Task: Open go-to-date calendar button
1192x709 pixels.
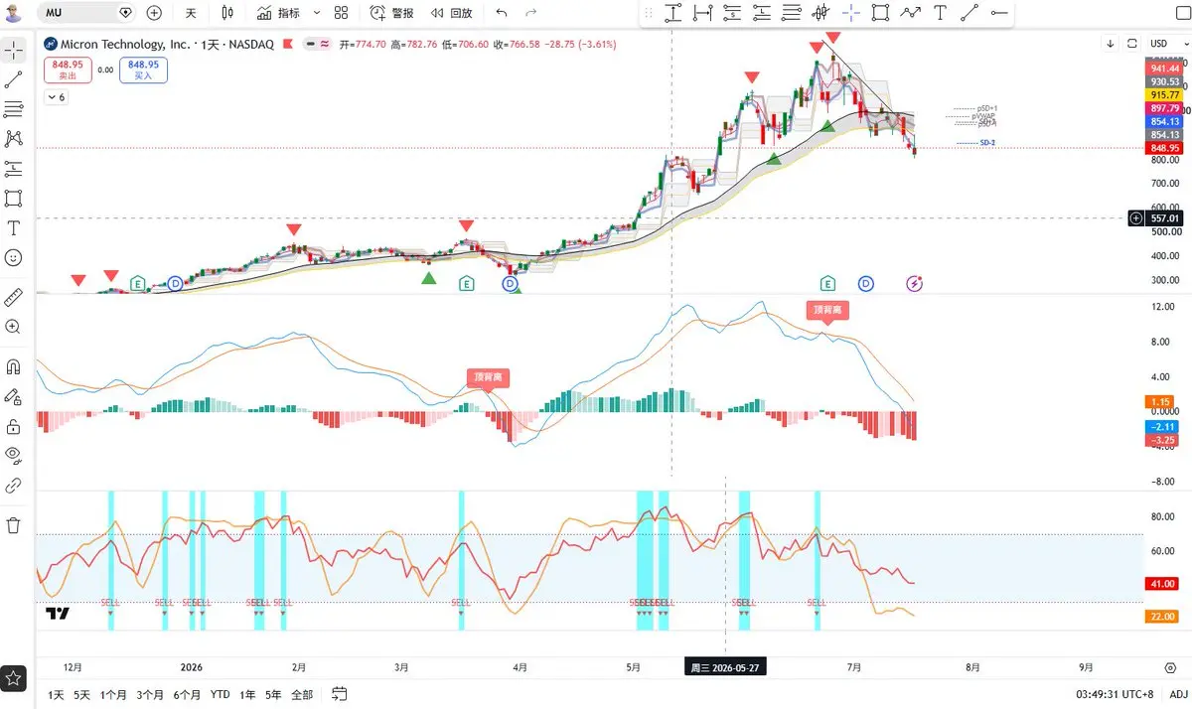Action: click(340, 693)
